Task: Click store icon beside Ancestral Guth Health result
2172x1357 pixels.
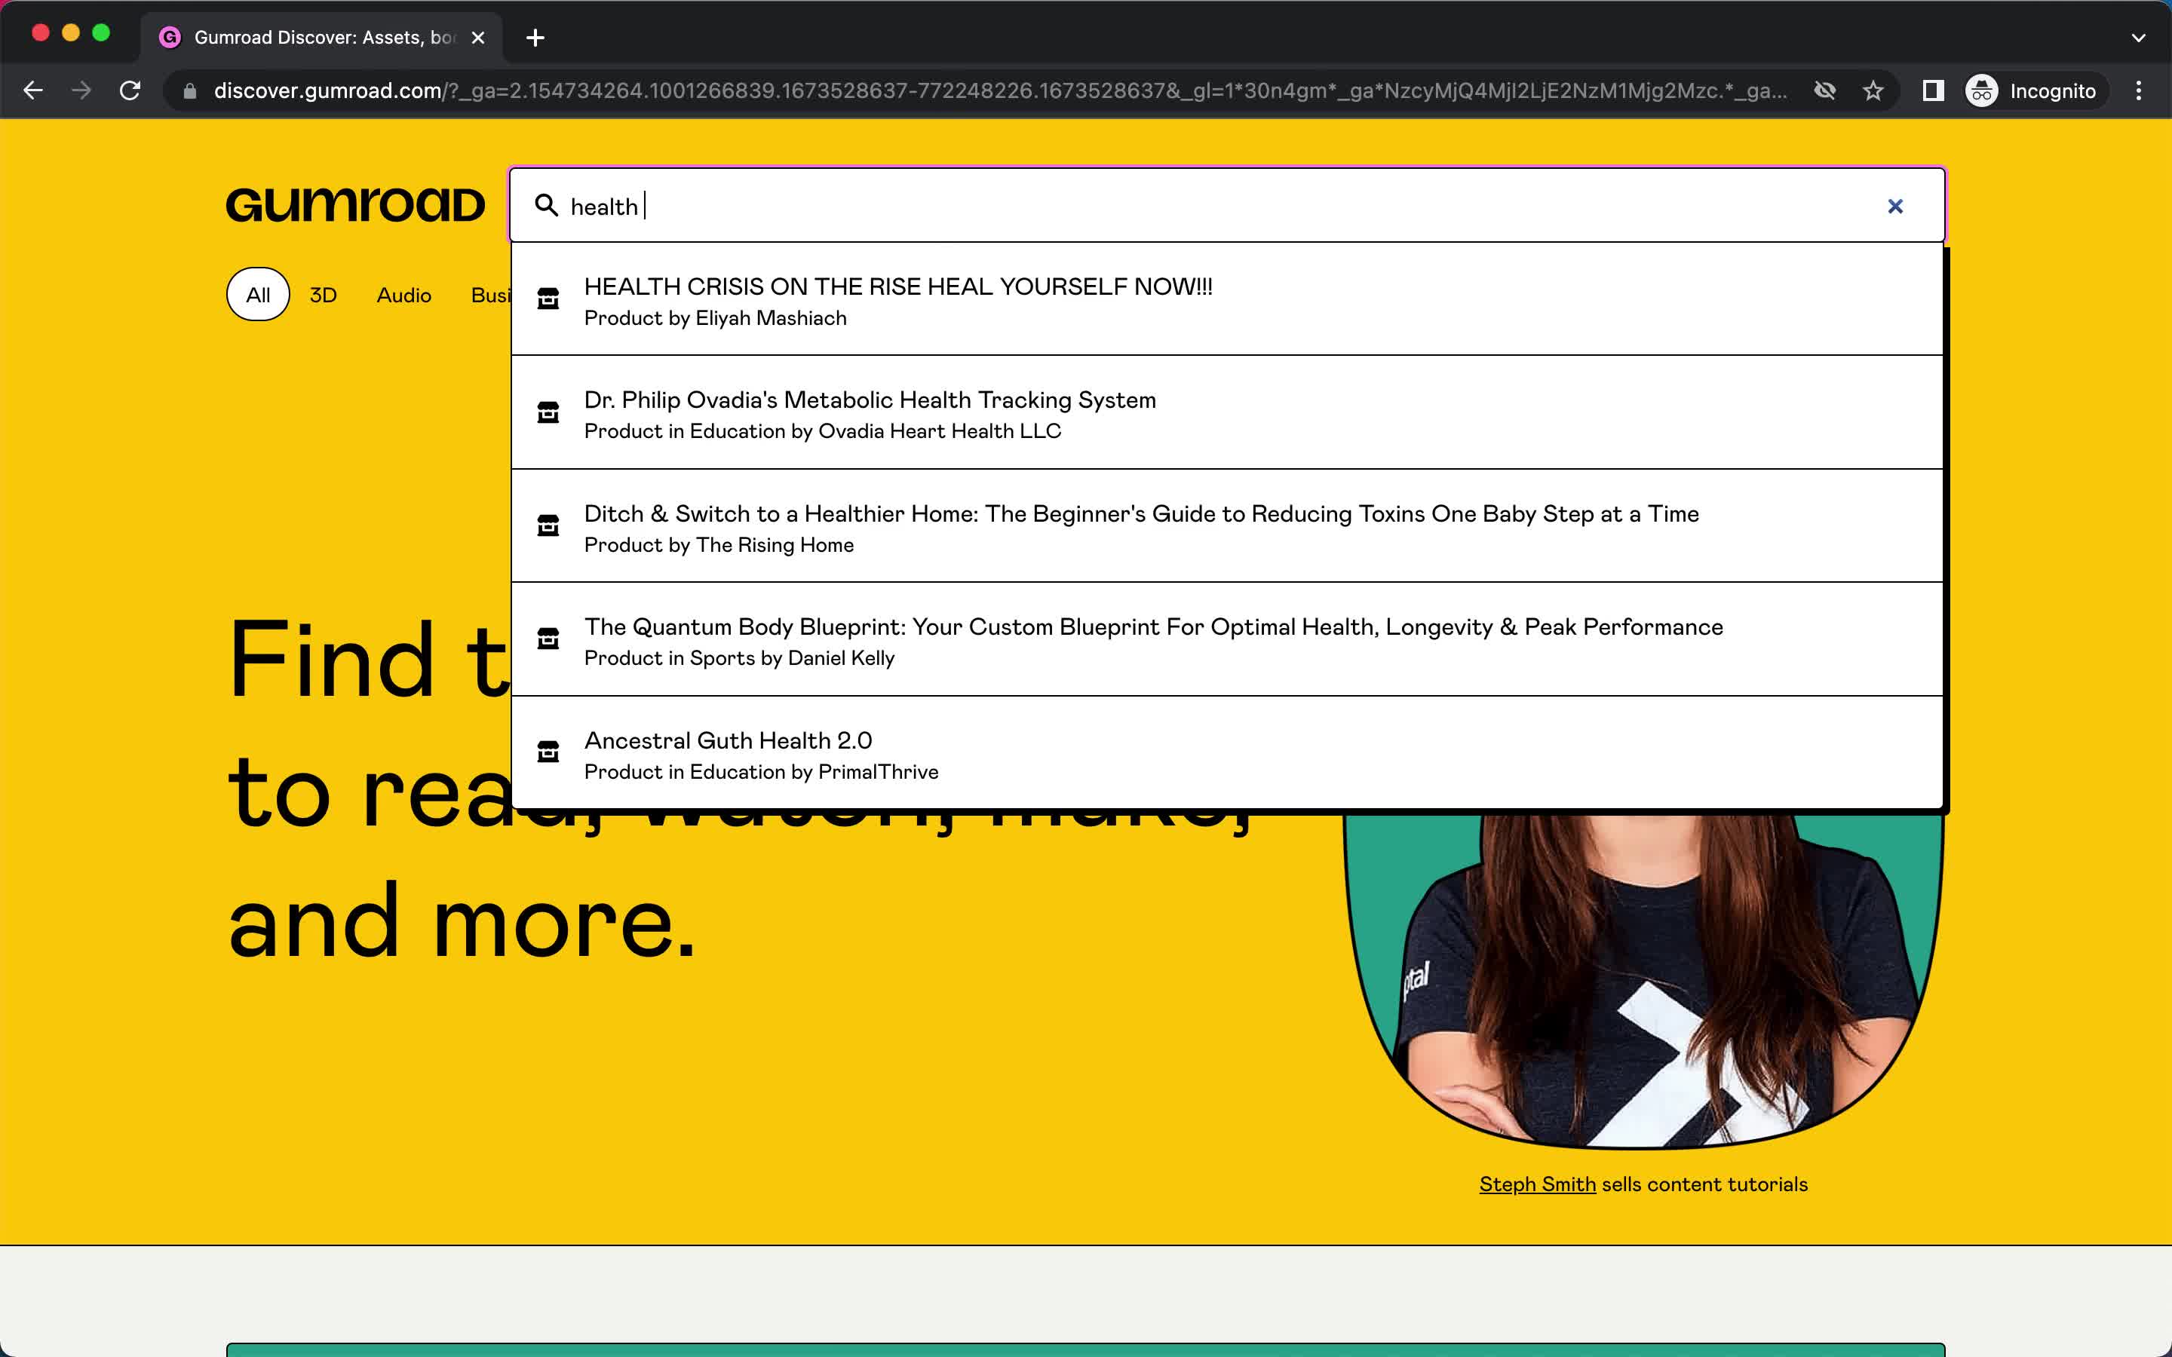Action: [x=548, y=752]
